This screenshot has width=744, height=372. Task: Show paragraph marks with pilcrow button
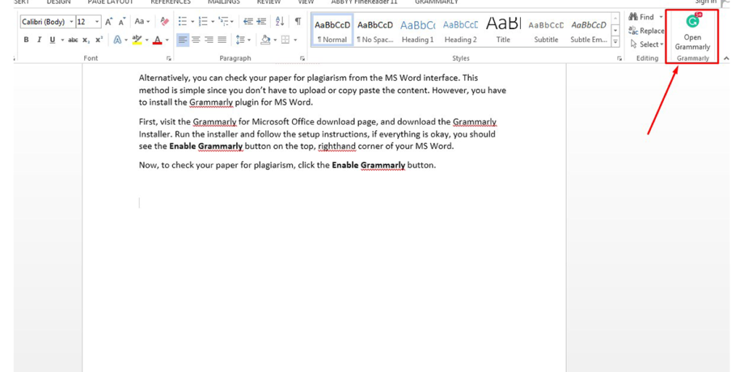(x=298, y=21)
